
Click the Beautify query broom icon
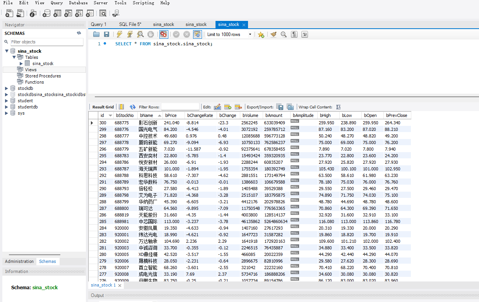pyautogui.click(x=274, y=34)
